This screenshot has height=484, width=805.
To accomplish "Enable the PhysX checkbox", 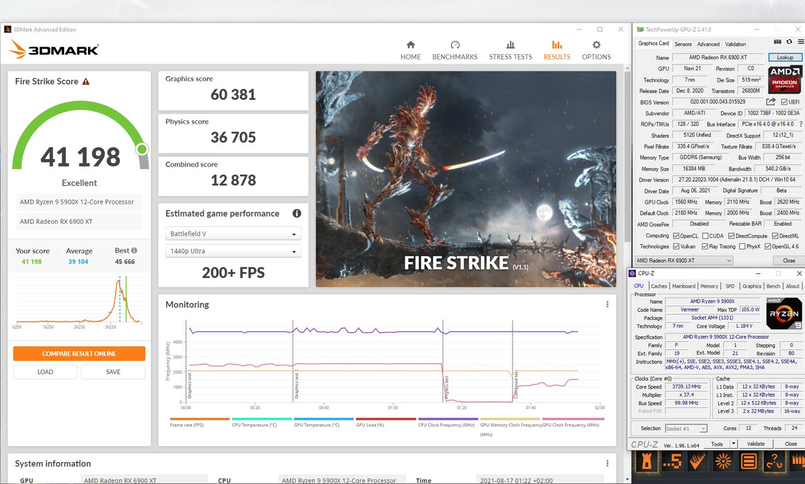I will click(741, 246).
